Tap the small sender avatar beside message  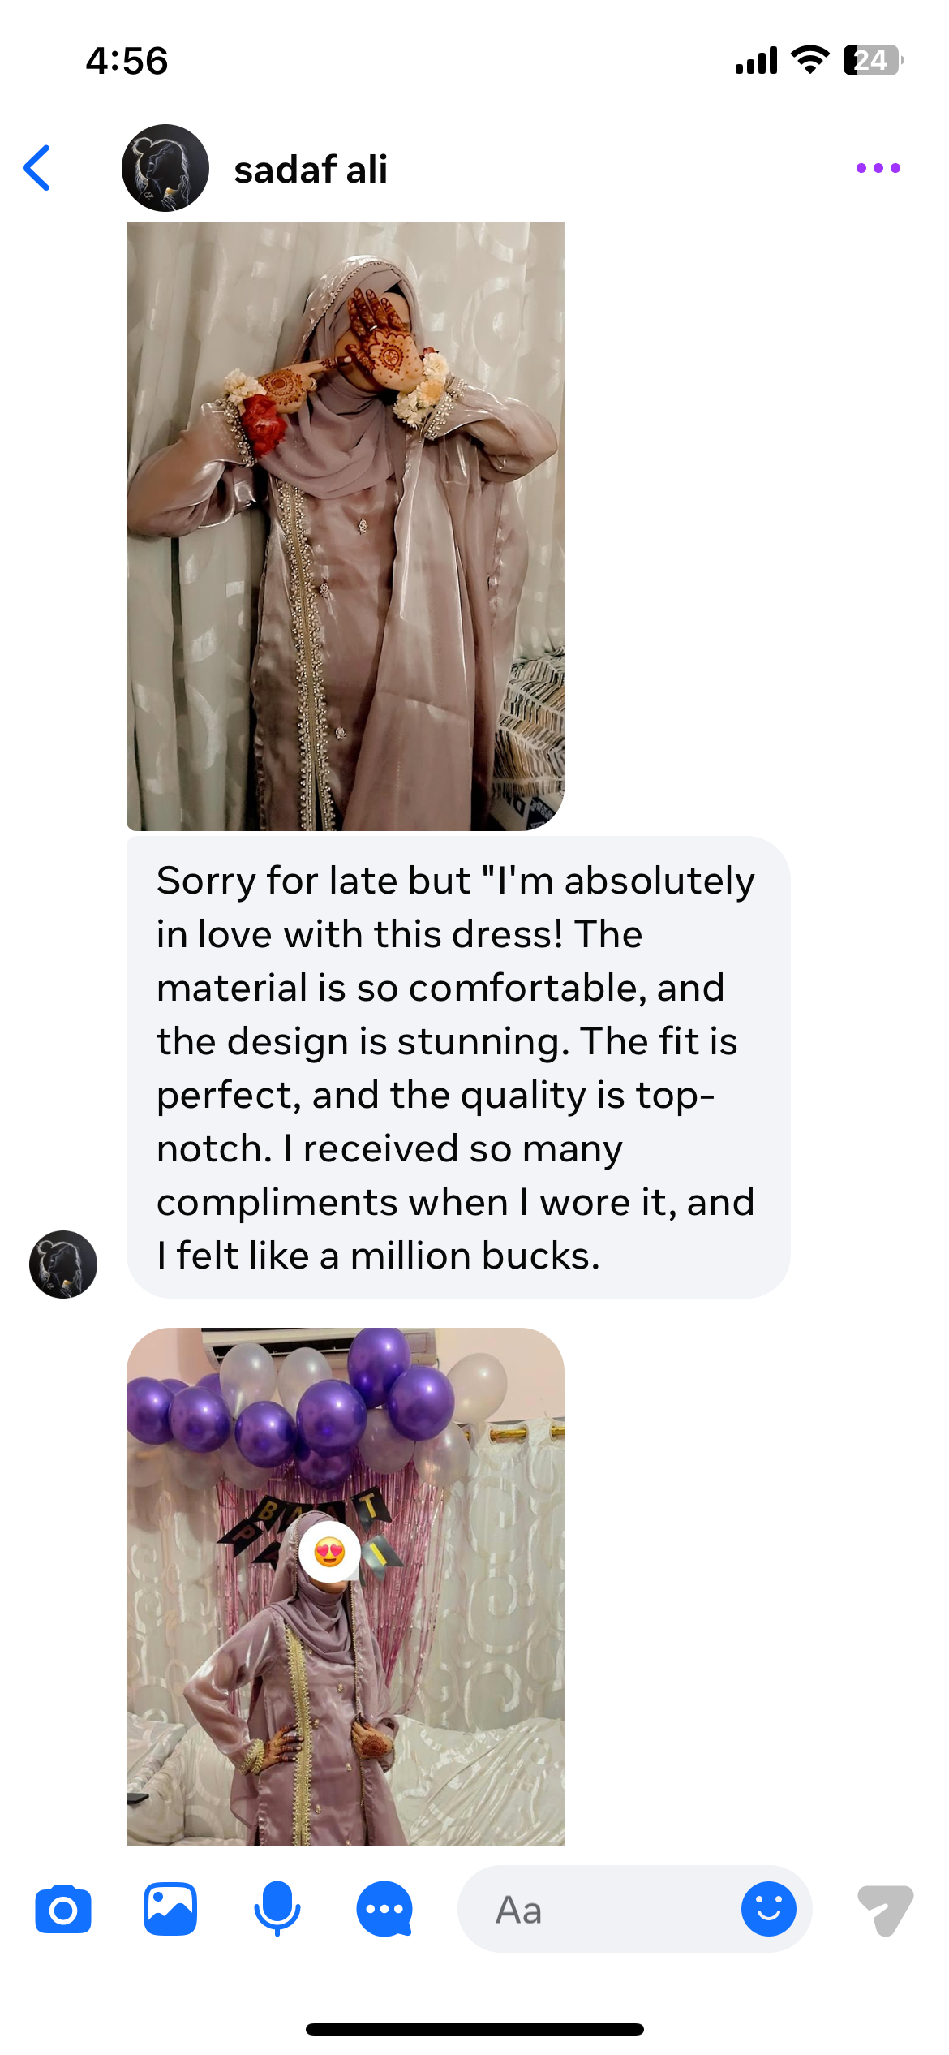pos(63,1264)
